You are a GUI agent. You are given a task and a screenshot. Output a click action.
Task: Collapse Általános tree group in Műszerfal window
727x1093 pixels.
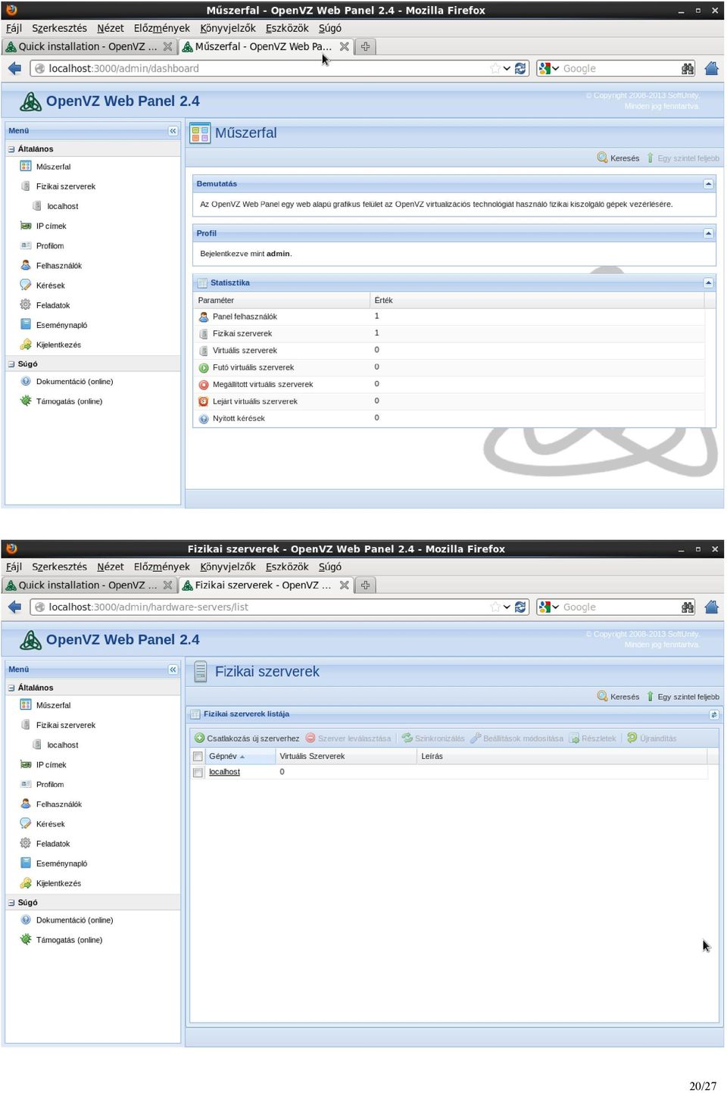pyautogui.click(x=11, y=149)
